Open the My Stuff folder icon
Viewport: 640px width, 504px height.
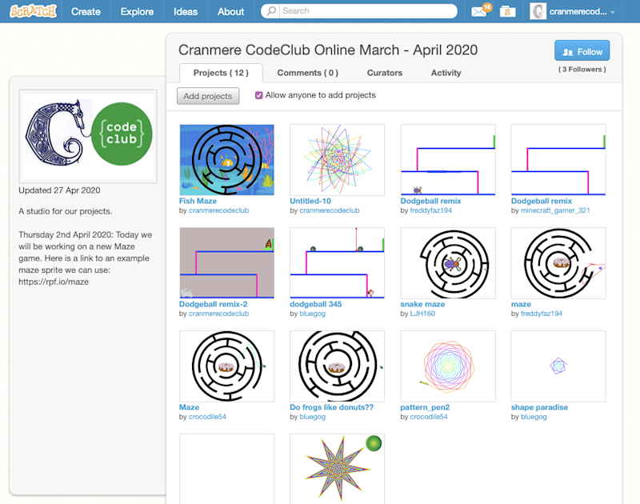pos(507,12)
